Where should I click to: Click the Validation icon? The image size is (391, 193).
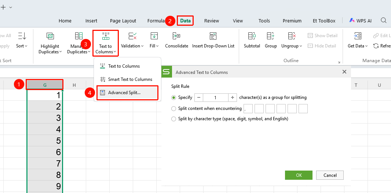(132, 36)
